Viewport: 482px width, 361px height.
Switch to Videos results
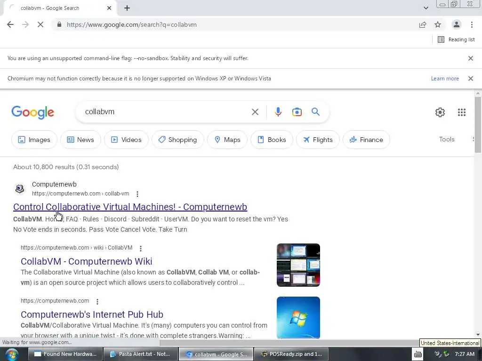tap(126, 140)
